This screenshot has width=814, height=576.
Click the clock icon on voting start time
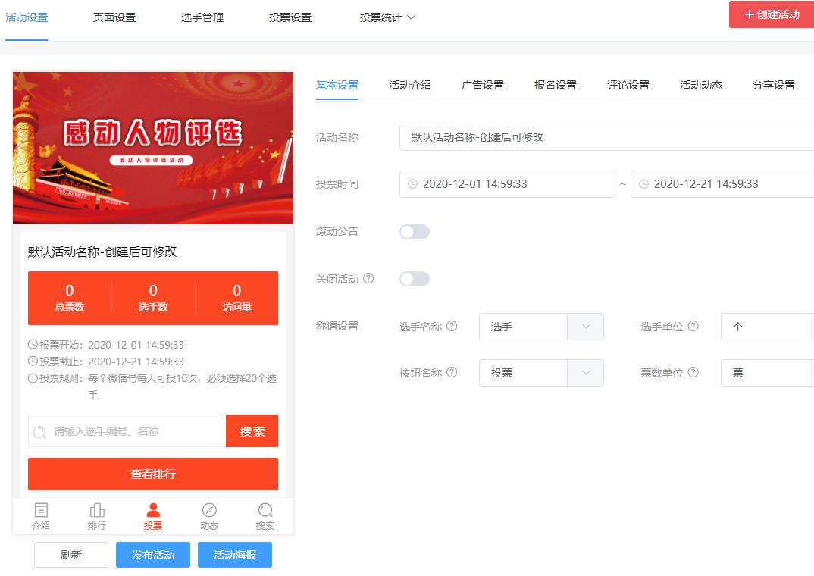click(410, 184)
